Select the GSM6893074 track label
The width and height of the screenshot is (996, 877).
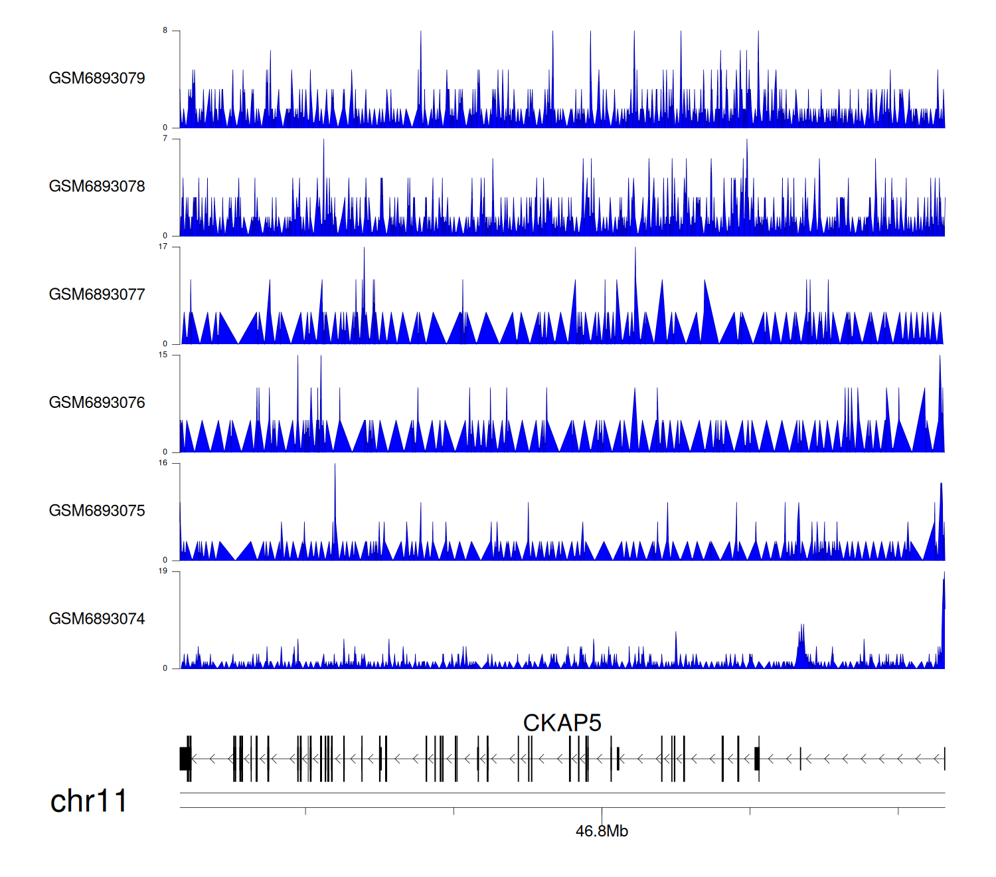pos(97,619)
